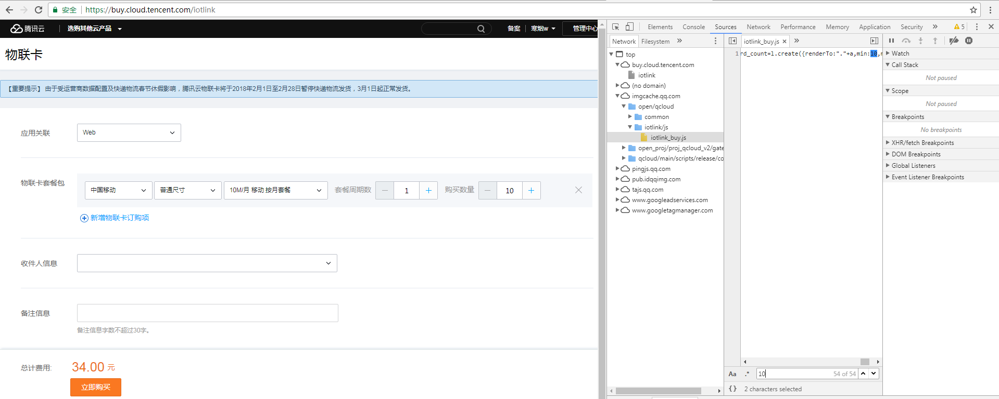This screenshot has height=399, width=999.
Task: Pretty-print the iotlink_buy.js source
Action: coord(732,389)
